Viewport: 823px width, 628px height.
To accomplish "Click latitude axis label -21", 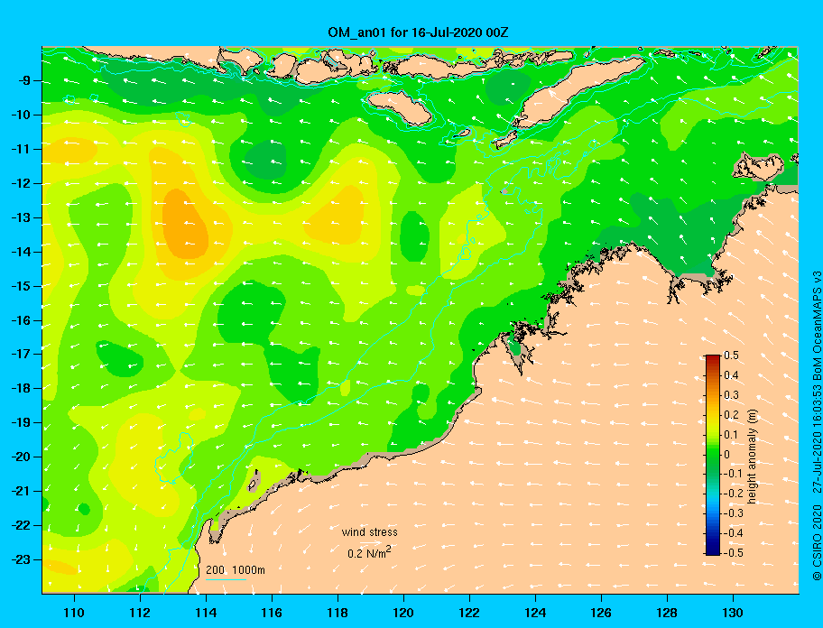I will pyautogui.click(x=22, y=491).
